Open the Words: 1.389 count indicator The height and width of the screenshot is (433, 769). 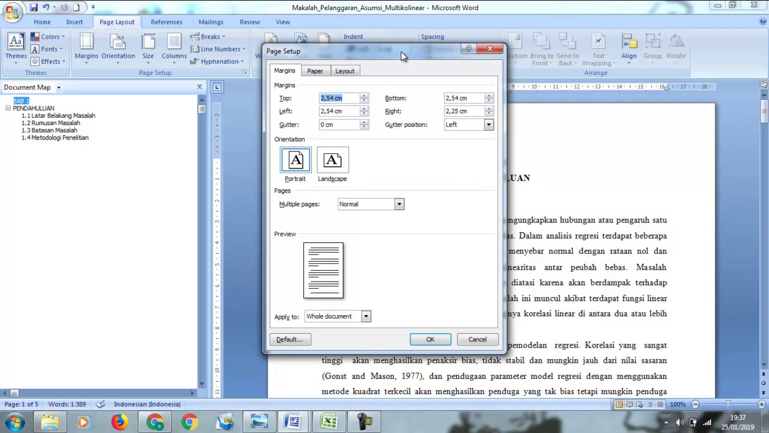click(x=67, y=404)
